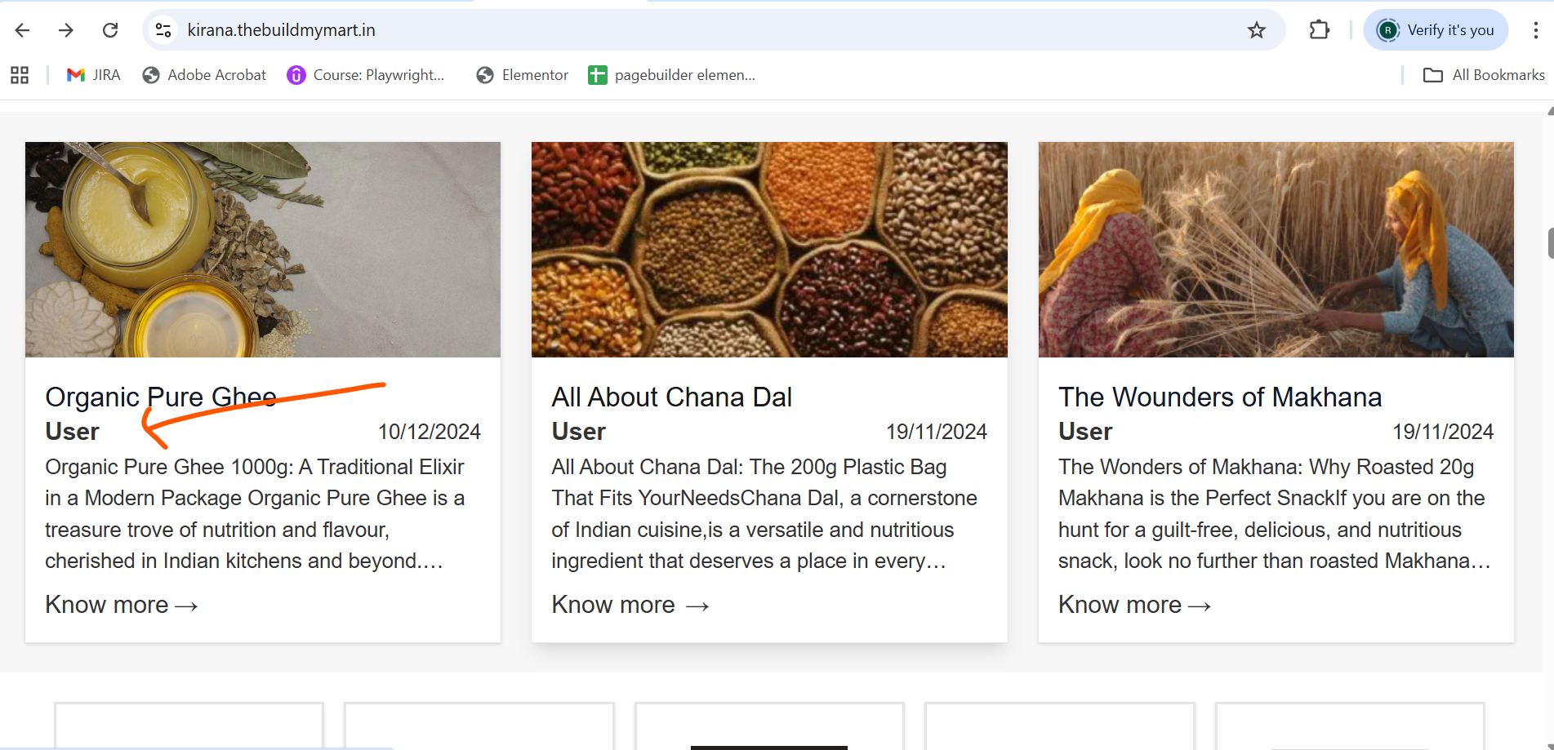
Task: View site information icon in address bar
Action: click(x=163, y=30)
